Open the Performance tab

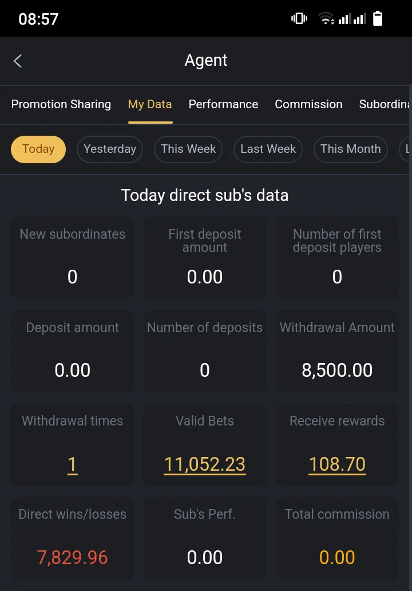tap(223, 104)
